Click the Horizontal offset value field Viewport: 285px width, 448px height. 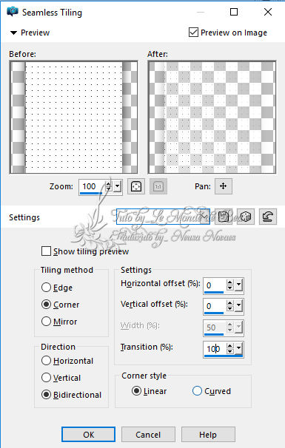click(215, 285)
